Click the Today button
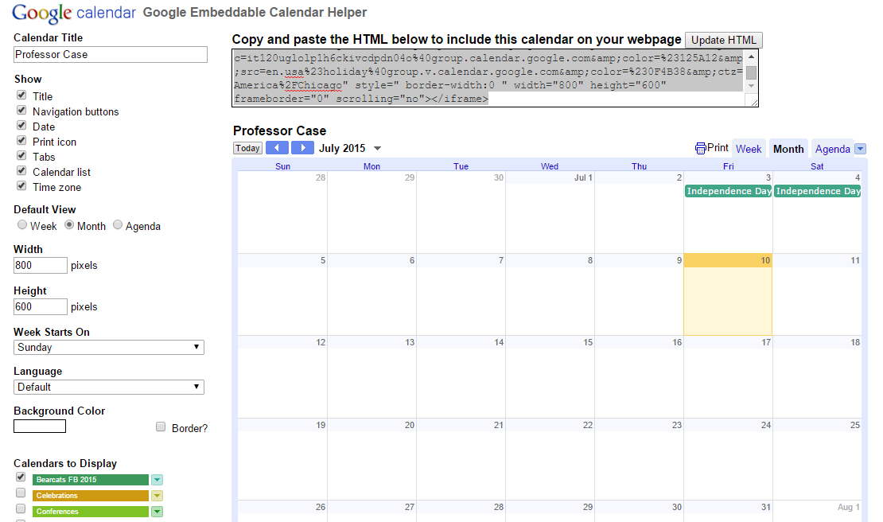Viewport: 883px width, 522px height. 247,148
